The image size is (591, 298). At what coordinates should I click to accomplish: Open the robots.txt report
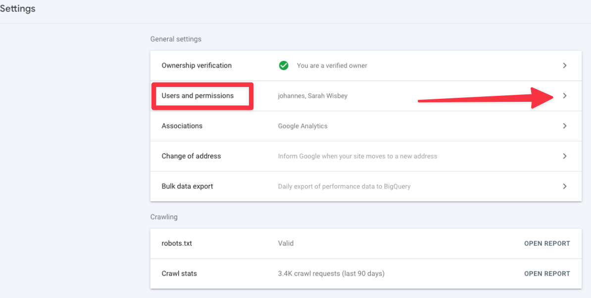click(x=547, y=243)
